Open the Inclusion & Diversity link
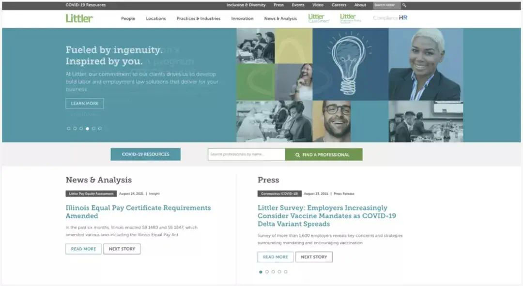Screen dimensions: 523x286 (246, 5)
